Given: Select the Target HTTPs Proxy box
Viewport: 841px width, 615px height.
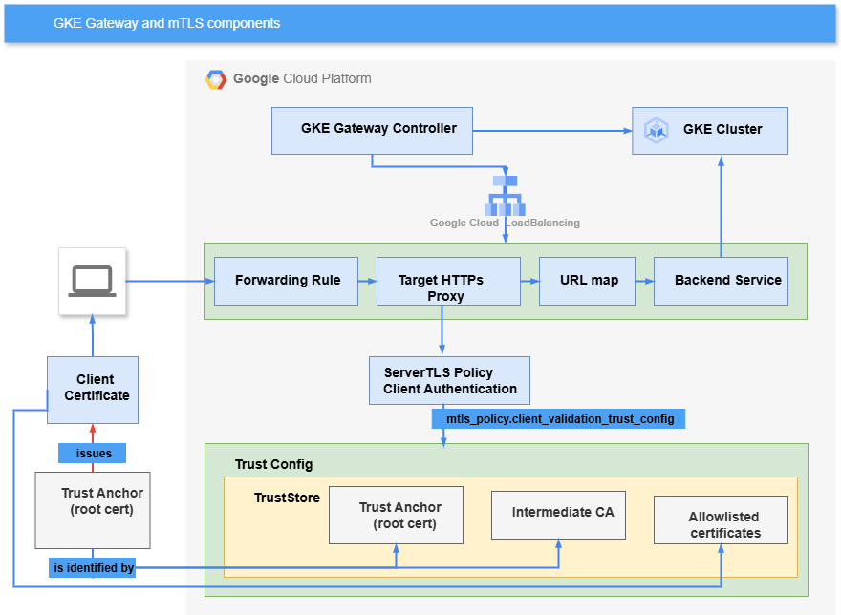Looking at the screenshot, I should (x=449, y=281).
